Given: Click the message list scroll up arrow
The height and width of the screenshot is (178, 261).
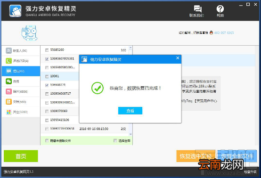Looking at the screenshot, I should (130, 48).
